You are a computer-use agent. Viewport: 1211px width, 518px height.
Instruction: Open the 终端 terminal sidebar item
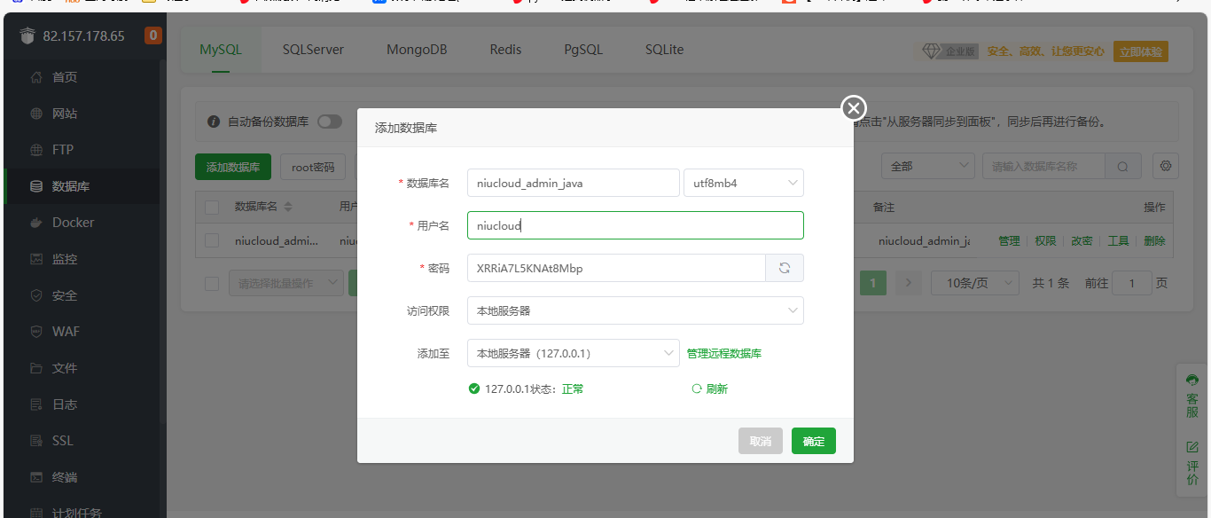coord(65,477)
